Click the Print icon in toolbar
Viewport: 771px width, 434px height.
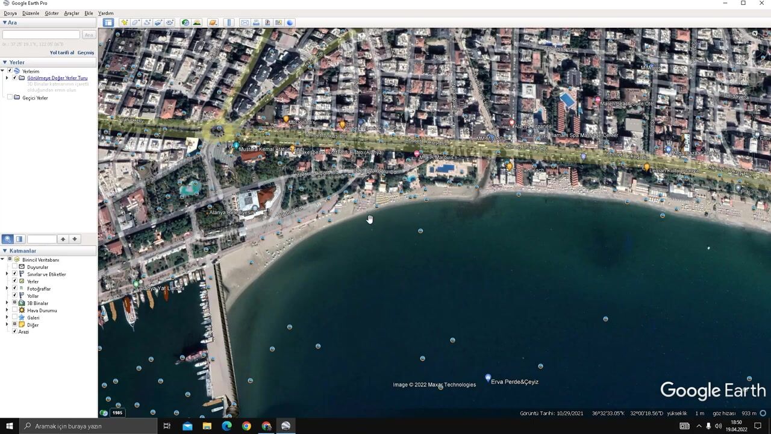tap(256, 22)
